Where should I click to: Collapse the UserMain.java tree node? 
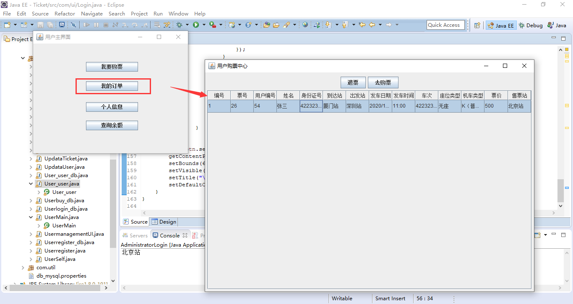pyautogui.click(x=31, y=217)
